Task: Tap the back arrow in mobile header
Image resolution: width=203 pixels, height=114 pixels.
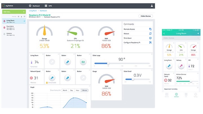Action: coord(164,33)
